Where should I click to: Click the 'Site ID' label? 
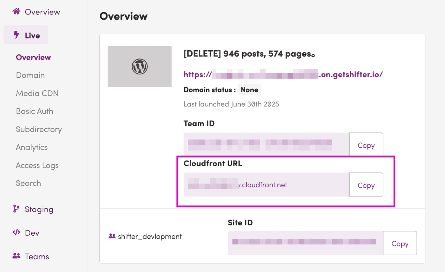[240, 223]
